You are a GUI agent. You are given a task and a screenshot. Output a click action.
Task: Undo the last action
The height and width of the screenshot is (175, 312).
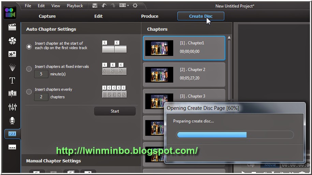[104, 6]
